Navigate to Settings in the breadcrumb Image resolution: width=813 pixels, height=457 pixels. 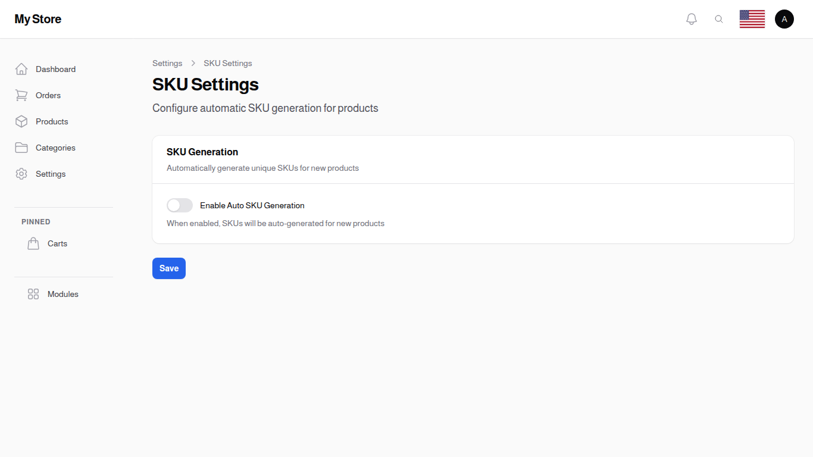click(167, 63)
